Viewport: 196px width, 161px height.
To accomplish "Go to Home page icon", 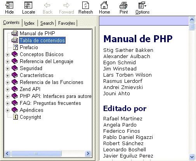I will coord(104,5).
